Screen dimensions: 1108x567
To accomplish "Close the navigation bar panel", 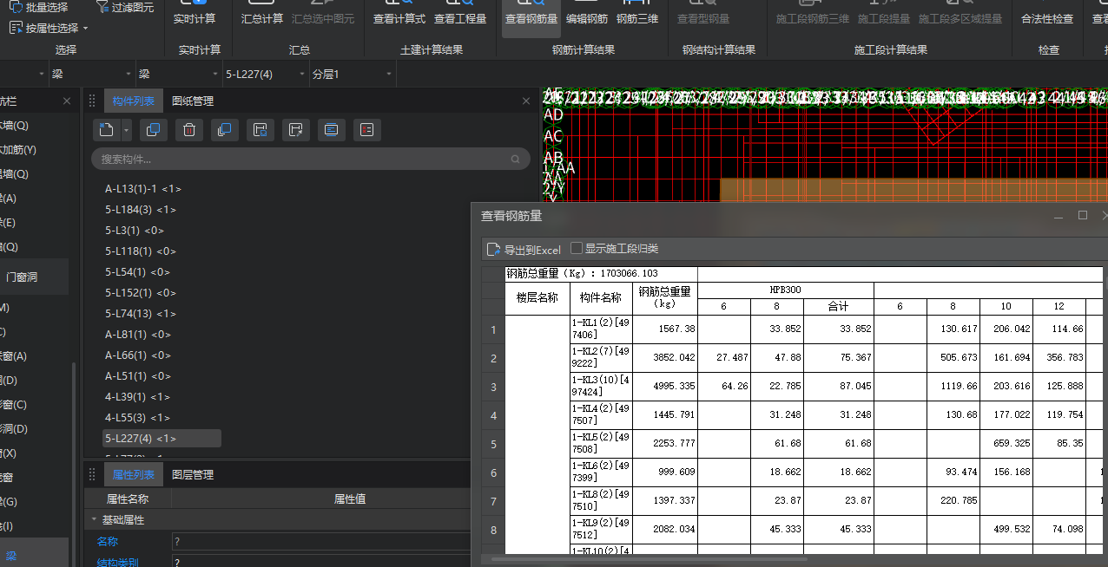I will click(67, 101).
